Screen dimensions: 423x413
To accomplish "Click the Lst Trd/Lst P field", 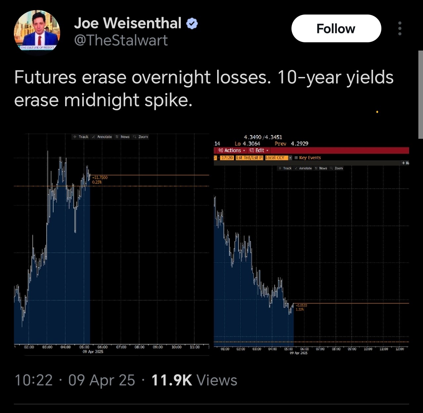I will (250, 158).
